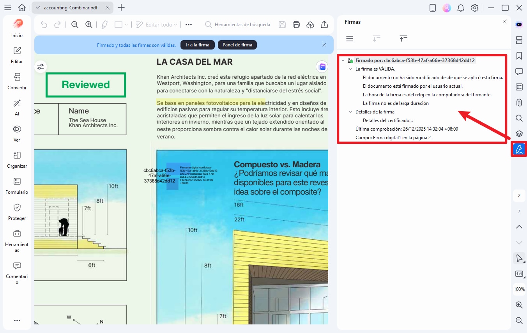The height and width of the screenshot is (333, 527).
Task: Open the bookmarks panel icon
Action: click(x=519, y=56)
